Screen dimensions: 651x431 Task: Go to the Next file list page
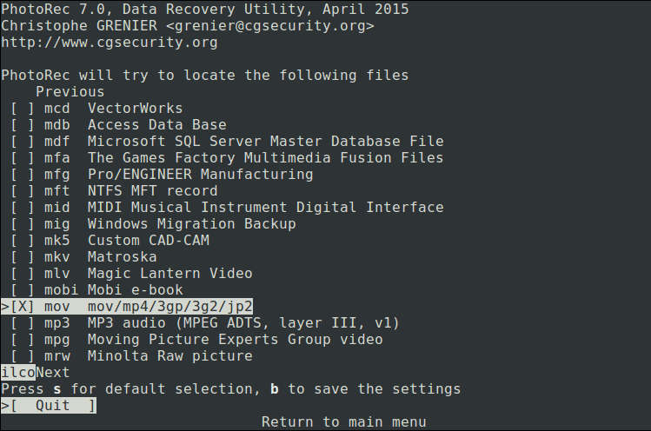(52, 373)
